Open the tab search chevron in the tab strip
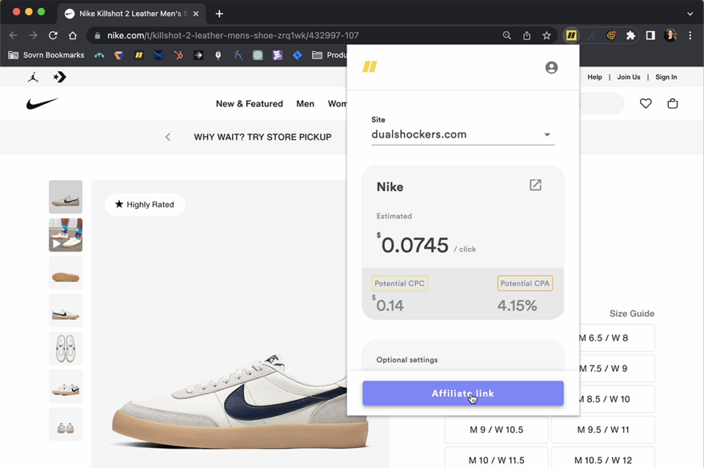The image size is (704, 468). 690,14
